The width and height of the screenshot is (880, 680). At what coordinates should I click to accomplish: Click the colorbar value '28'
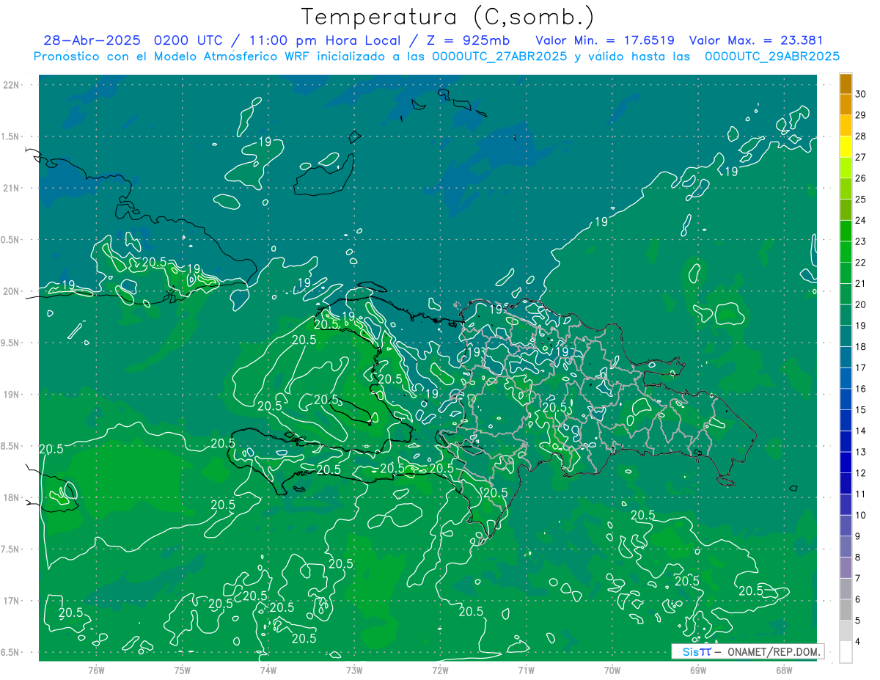(x=861, y=136)
